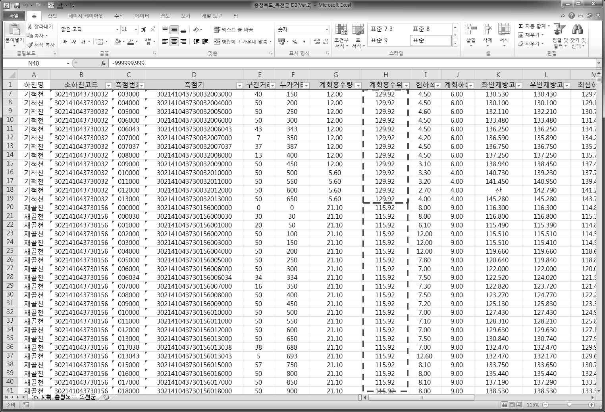Open filter dropdown for 계획홍수량 column
This screenshot has width=605, height=412.
pyautogui.click(x=358, y=85)
